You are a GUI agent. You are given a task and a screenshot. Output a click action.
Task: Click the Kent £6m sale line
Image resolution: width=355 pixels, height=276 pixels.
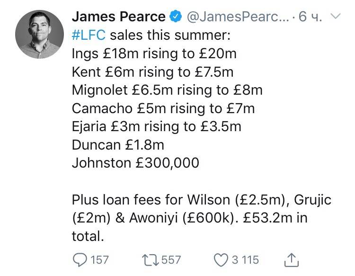coord(152,72)
